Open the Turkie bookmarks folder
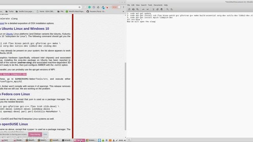Image resolution: width=253 pixels, height=142 pixels. [x=9, y=11]
